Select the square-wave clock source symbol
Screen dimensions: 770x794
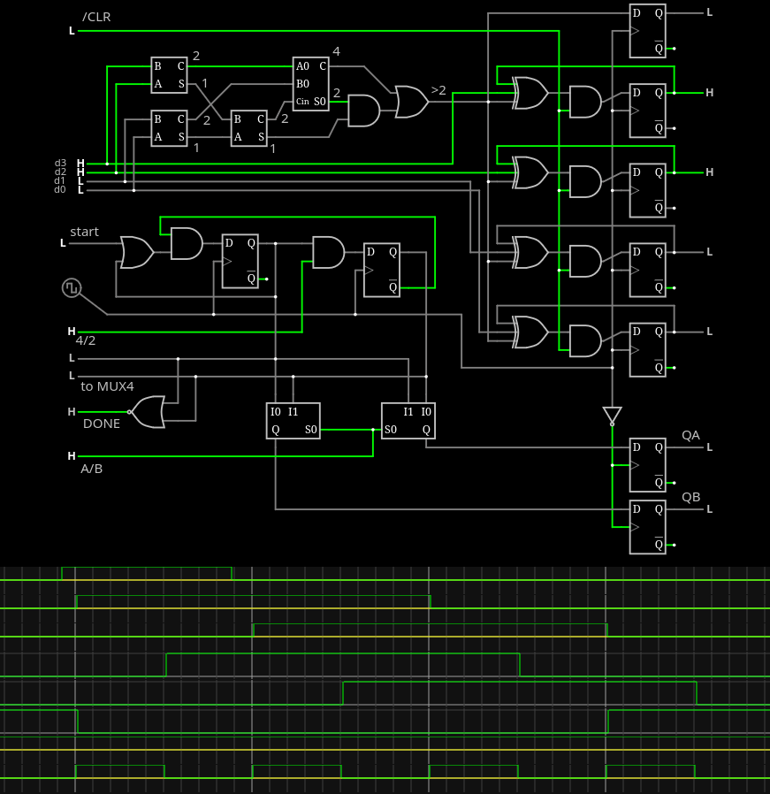point(72,287)
